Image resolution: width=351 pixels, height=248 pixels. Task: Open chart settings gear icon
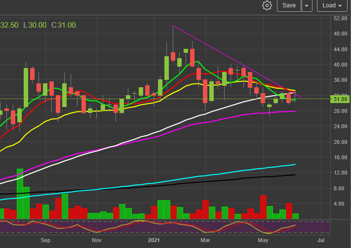[x=267, y=5]
